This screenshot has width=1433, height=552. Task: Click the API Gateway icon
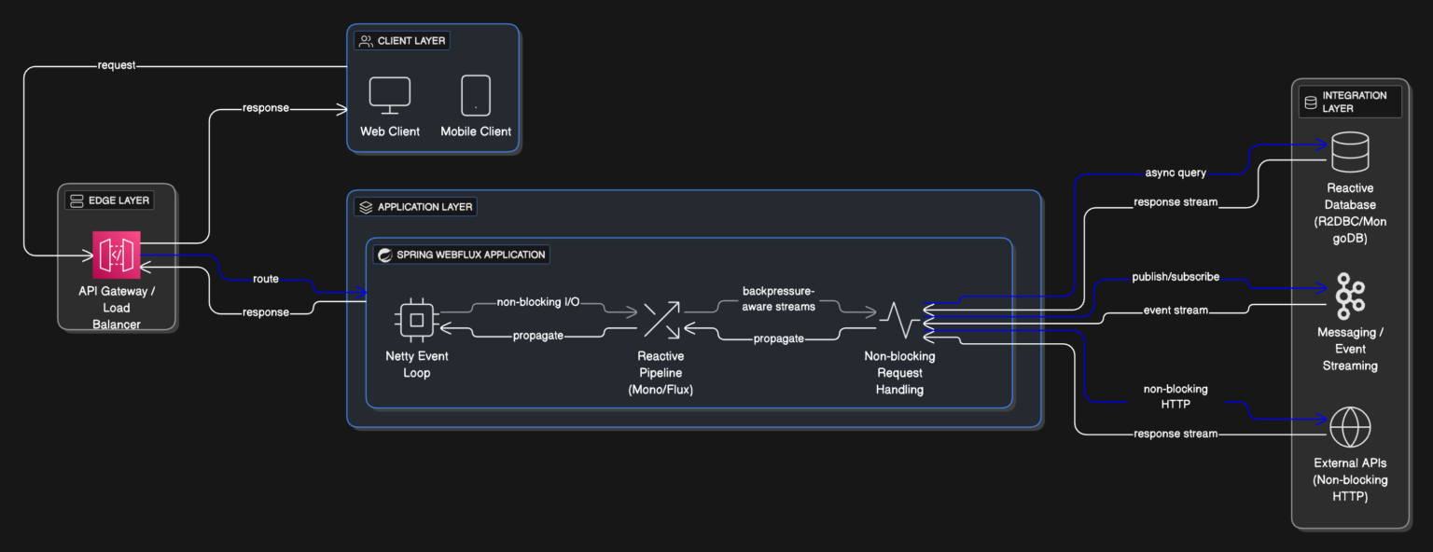pyautogui.click(x=117, y=255)
